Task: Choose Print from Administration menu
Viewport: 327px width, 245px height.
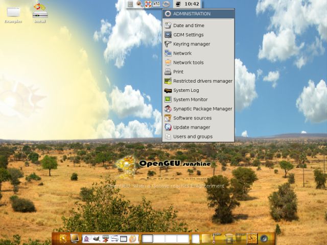Action: click(x=198, y=71)
